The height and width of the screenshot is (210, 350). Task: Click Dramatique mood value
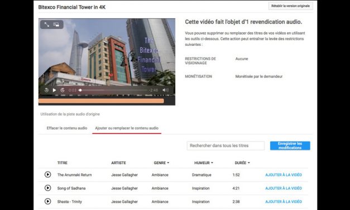202,175
